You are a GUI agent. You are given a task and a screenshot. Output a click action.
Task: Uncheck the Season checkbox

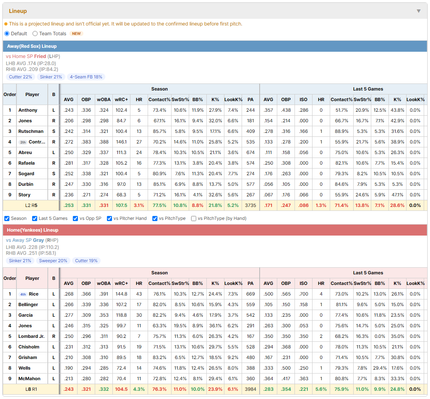[x=7, y=218]
